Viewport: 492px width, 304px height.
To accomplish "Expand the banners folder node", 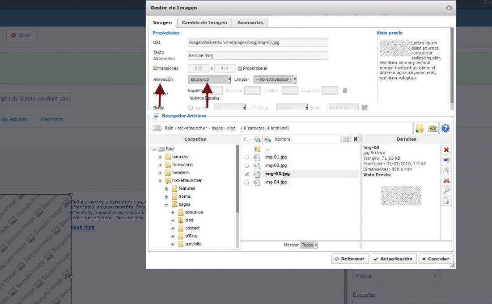I will pyautogui.click(x=160, y=157).
